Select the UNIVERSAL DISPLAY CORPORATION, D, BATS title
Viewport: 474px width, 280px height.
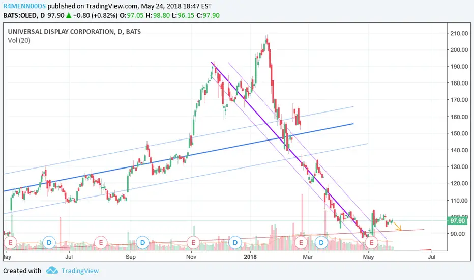(x=74, y=32)
